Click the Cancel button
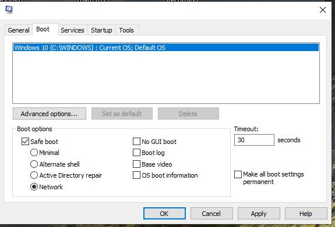 [x=211, y=214]
